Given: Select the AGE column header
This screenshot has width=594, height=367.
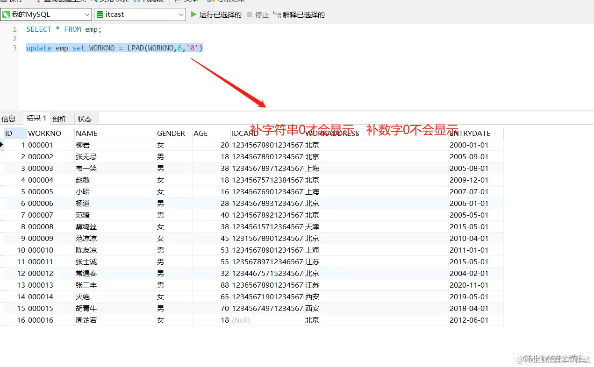Looking at the screenshot, I should [211, 133].
